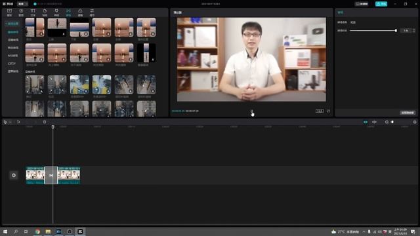Pick the narrow vertical strip on black thumbnail
Image resolution: width=420 pixels, height=236 pixels.
tap(146, 53)
